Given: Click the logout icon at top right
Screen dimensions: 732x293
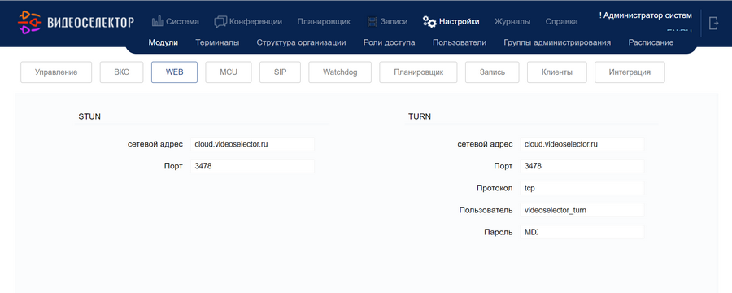Looking at the screenshot, I should click(x=713, y=23).
